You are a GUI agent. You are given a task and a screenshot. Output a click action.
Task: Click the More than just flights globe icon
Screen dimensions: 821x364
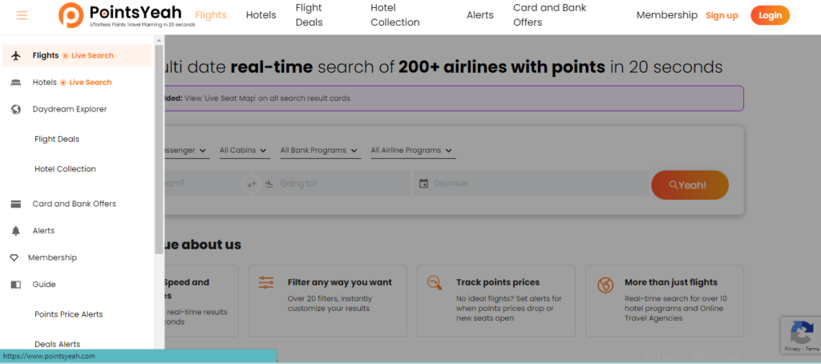[605, 285]
